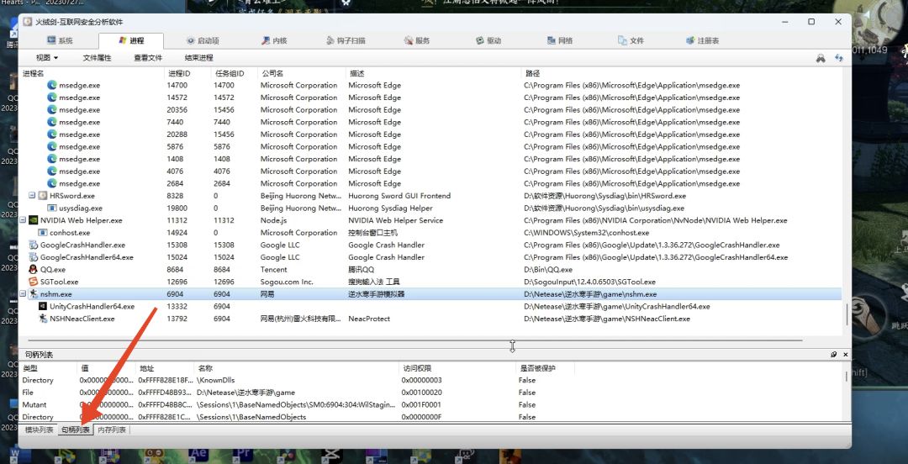The image size is (908, 464).
Task: Click the process list vertical scrollbar thumb
Action: click(x=847, y=314)
